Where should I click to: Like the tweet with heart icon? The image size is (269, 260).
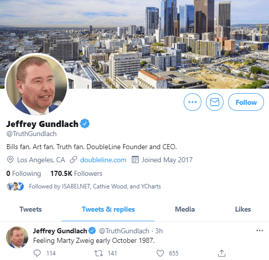(x=160, y=253)
